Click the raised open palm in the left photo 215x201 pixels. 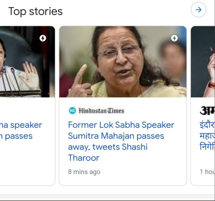[30, 75]
